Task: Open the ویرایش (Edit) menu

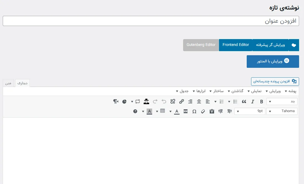Action: click(x=273, y=91)
